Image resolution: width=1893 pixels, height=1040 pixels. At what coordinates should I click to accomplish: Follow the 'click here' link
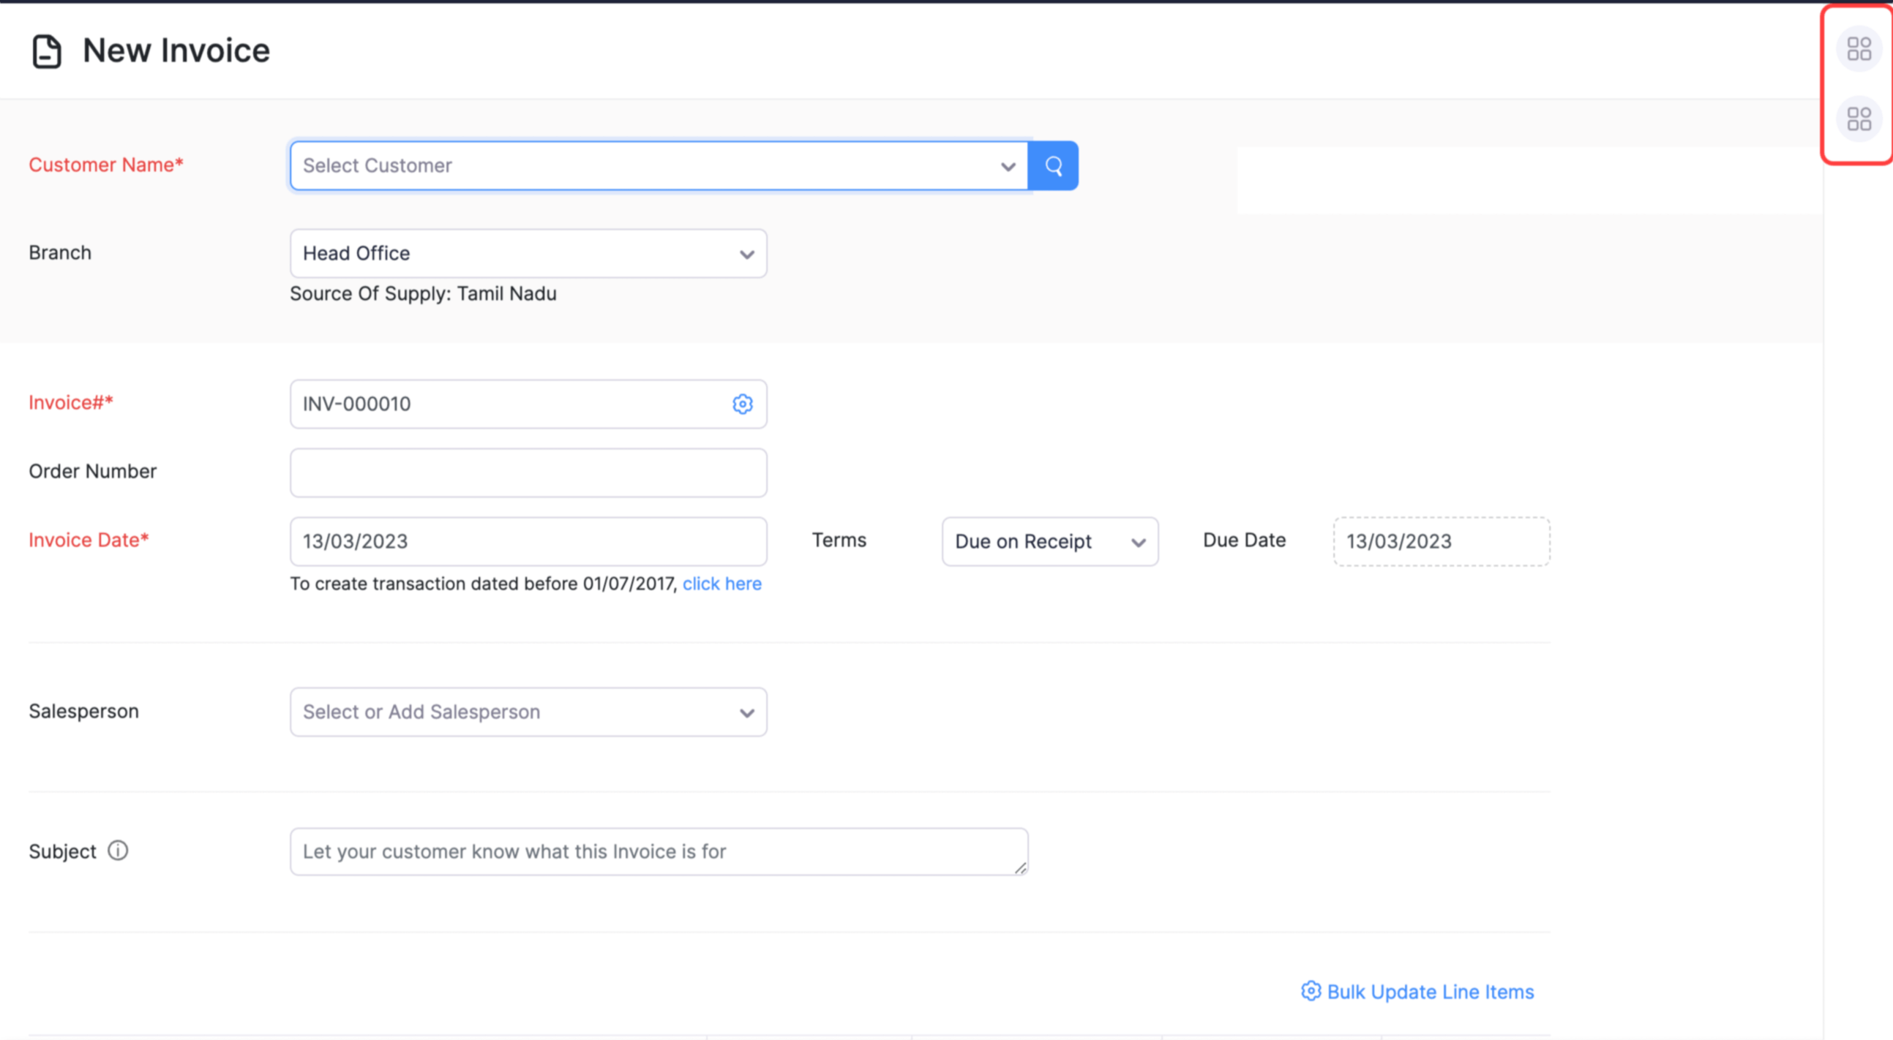coord(721,584)
